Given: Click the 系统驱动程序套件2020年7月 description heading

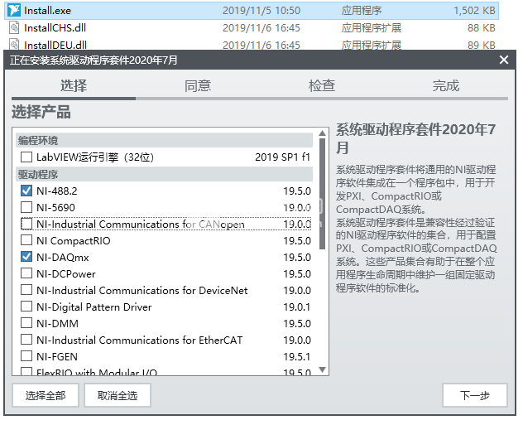Looking at the screenshot, I should (415, 138).
